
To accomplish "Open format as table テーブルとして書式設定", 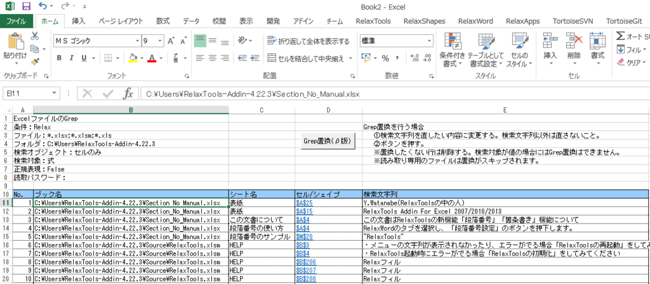I will coord(486,50).
